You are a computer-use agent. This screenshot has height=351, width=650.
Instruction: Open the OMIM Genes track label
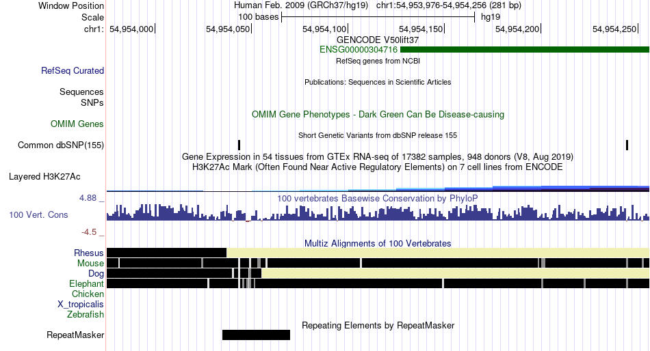tap(77, 124)
